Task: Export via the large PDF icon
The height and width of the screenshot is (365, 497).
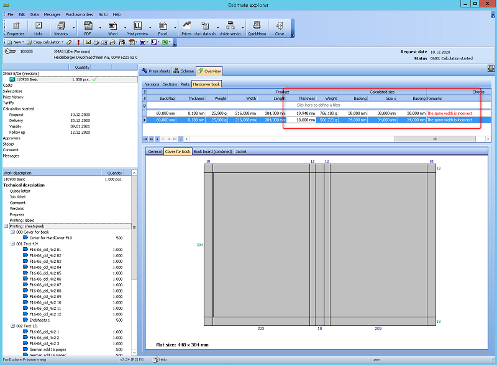Action: coord(88,28)
